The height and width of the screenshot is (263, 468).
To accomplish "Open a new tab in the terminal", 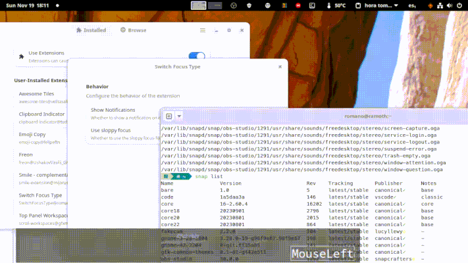I will 169,116.
